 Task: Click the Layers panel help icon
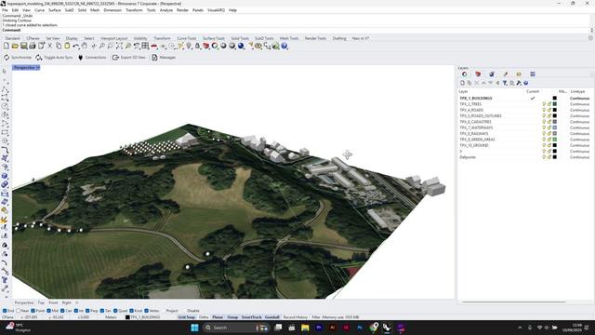pyautogui.click(x=526, y=83)
